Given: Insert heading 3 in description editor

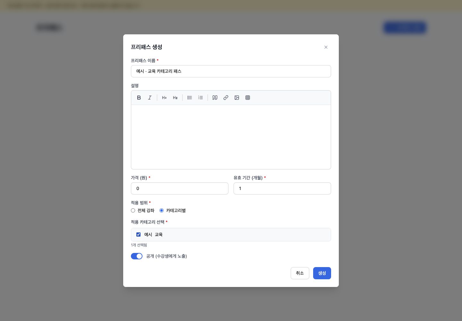Looking at the screenshot, I should (x=175, y=98).
